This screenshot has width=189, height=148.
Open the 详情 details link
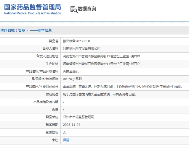click(x=66, y=140)
